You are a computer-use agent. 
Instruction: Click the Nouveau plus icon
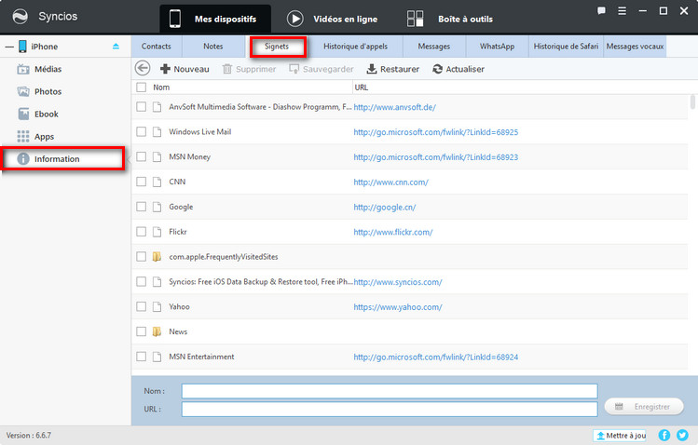click(165, 69)
